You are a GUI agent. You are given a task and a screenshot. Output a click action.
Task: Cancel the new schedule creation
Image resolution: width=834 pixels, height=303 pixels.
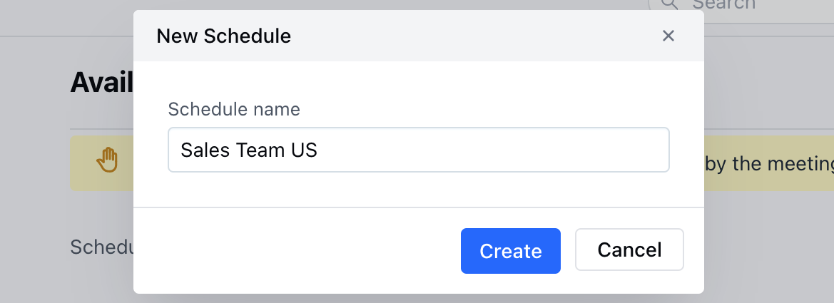click(x=629, y=250)
